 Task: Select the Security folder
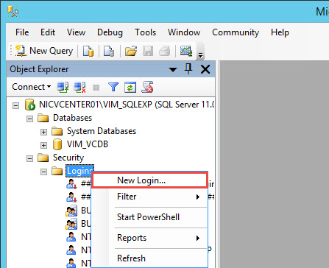coord(68,158)
